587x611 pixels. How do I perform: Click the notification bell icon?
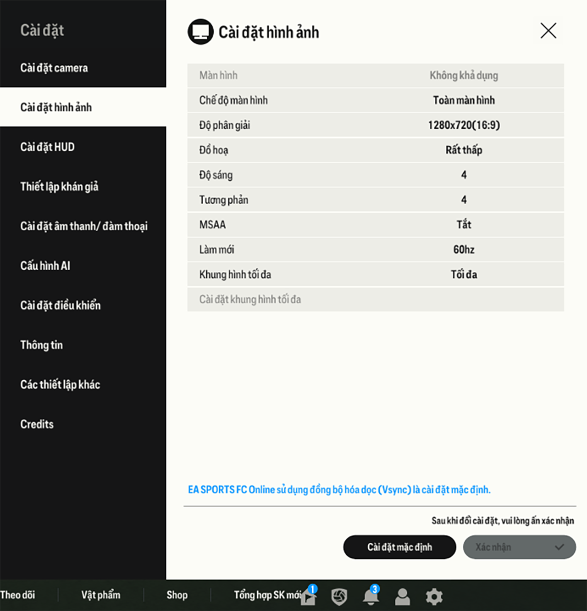point(371,596)
